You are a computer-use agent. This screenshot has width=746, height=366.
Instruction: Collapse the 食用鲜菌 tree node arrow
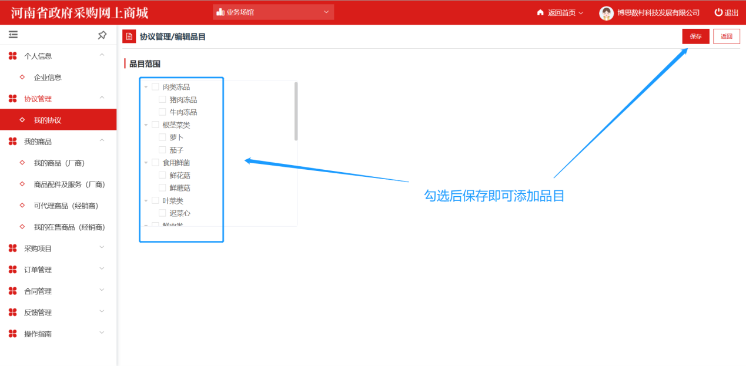pyautogui.click(x=146, y=163)
